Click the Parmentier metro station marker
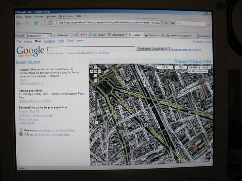242x181 pixels. [x=190, y=112]
